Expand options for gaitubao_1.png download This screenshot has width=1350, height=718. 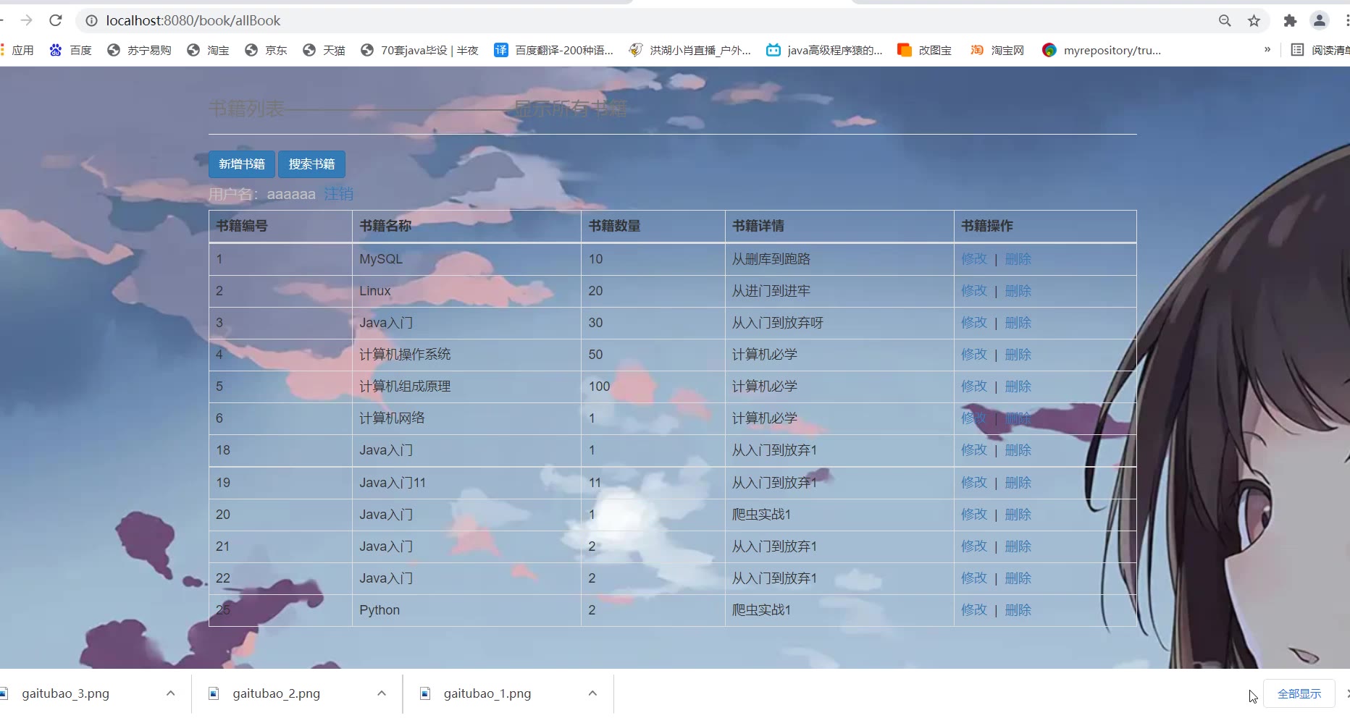[592, 693]
